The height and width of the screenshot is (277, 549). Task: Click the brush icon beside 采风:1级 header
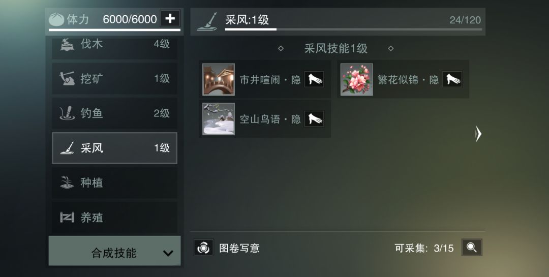click(x=207, y=21)
